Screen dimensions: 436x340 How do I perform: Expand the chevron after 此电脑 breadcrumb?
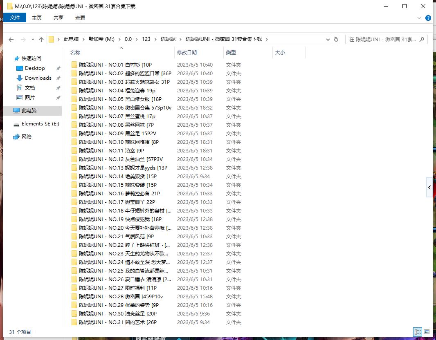tap(83, 40)
